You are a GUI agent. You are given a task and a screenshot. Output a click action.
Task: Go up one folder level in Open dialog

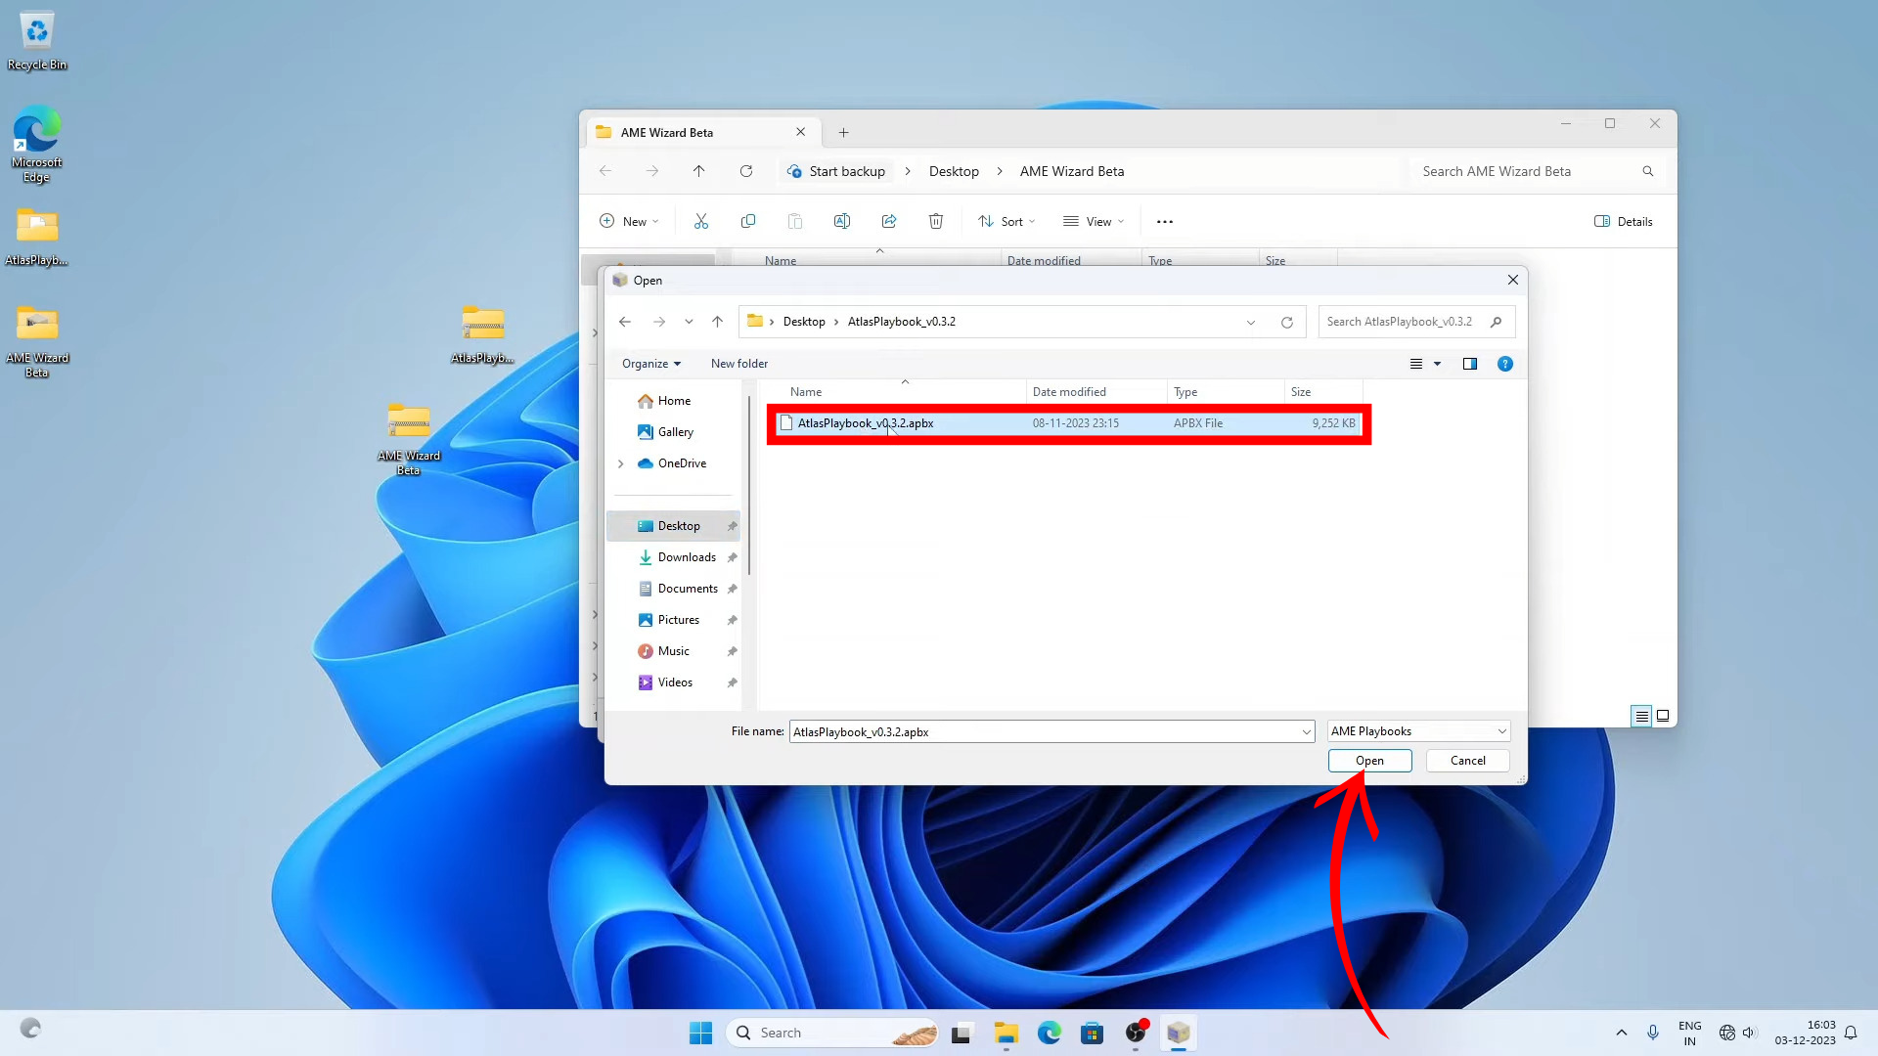717,322
